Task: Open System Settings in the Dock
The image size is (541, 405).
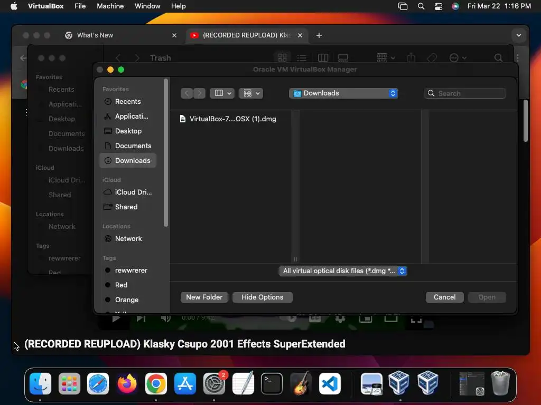Action: pyautogui.click(x=214, y=383)
